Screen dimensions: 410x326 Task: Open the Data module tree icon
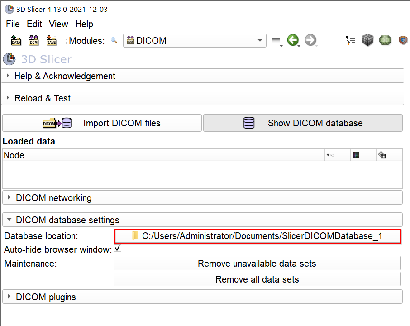[x=350, y=41]
